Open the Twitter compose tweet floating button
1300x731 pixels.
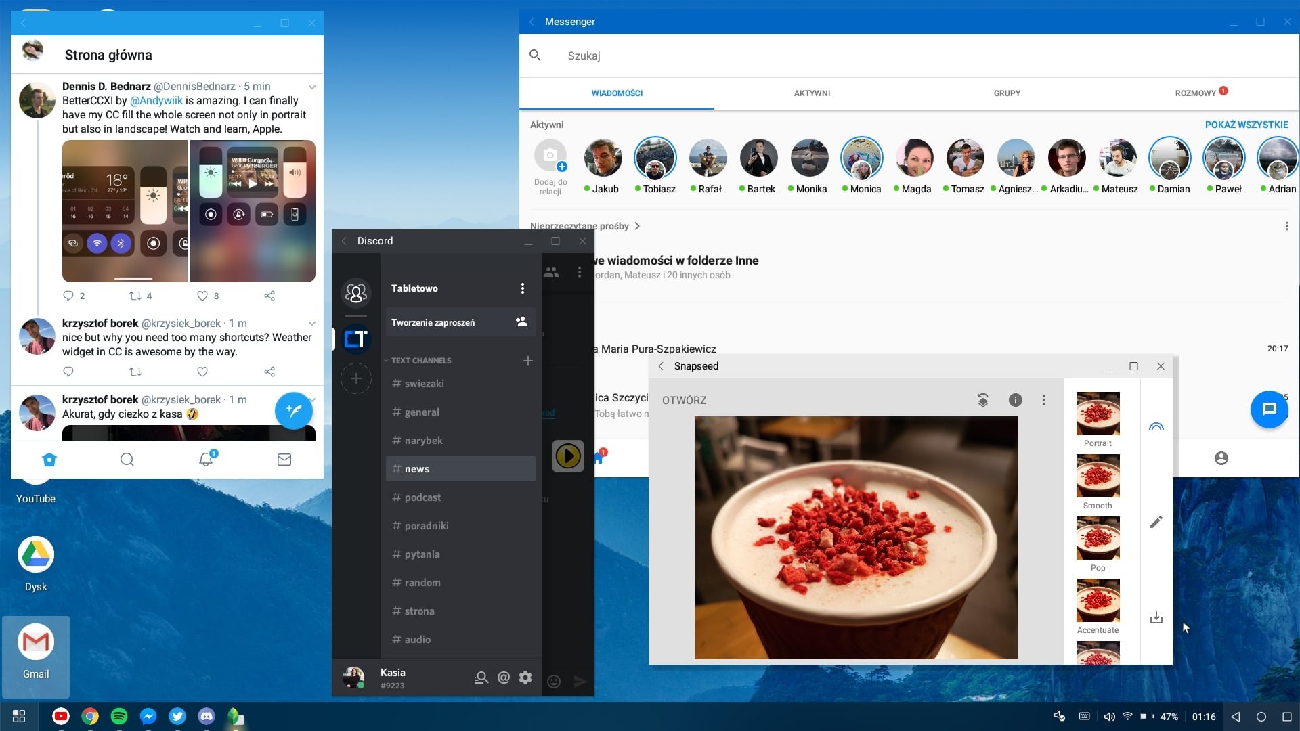pyautogui.click(x=294, y=410)
